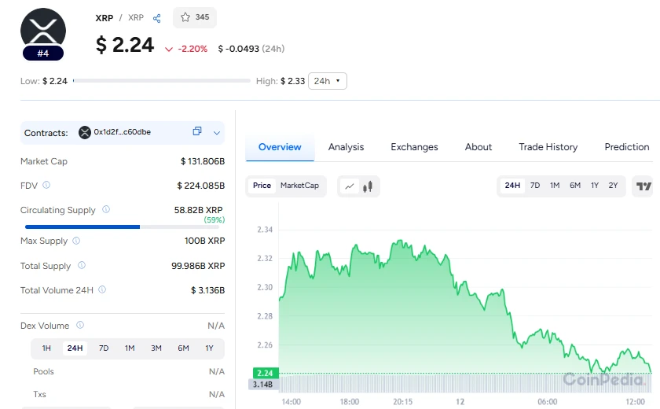The width and height of the screenshot is (660, 409).
Task: Click the 100B XRP max supply value
Action: pos(204,241)
